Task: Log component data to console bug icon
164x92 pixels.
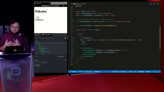Action: tap(63, 56)
